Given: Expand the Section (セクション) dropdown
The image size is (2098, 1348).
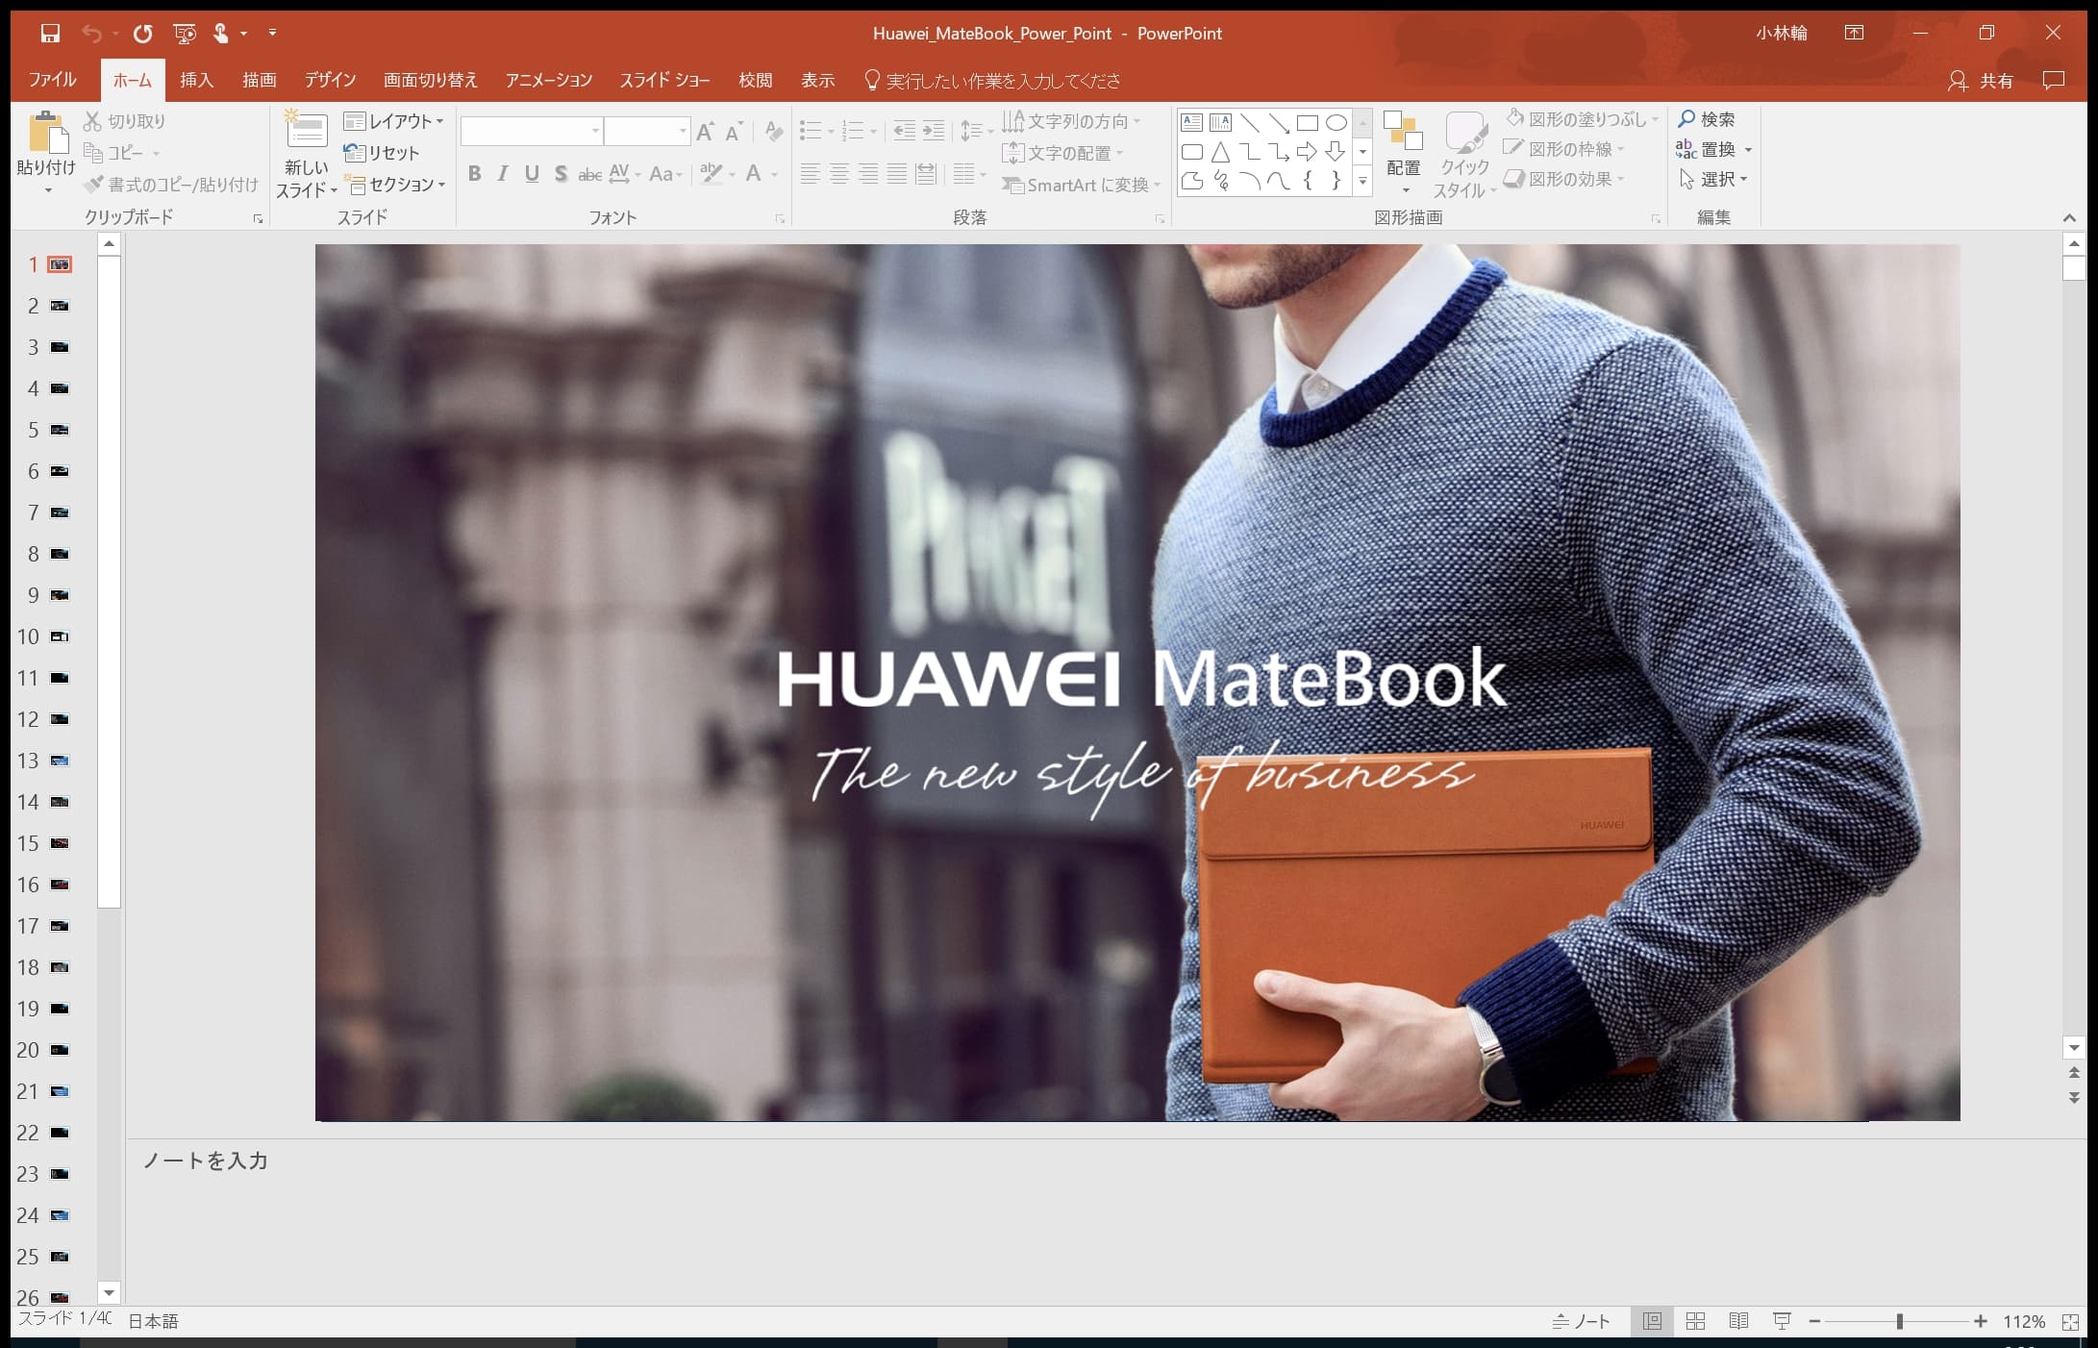Looking at the screenshot, I should [x=396, y=185].
